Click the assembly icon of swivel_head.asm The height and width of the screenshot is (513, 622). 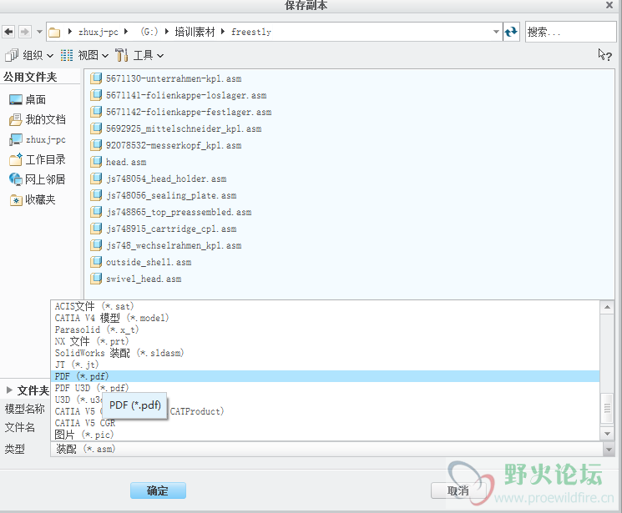pyautogui.click(x=96, y=278)
